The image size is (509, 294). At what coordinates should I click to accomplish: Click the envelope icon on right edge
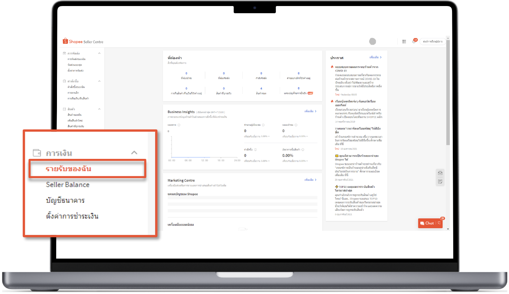tap(440, 174)
